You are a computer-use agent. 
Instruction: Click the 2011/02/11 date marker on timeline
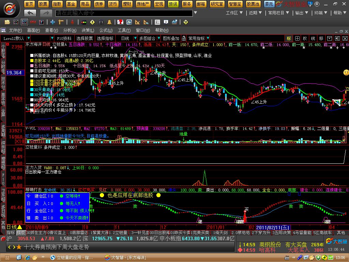point(273,227)
